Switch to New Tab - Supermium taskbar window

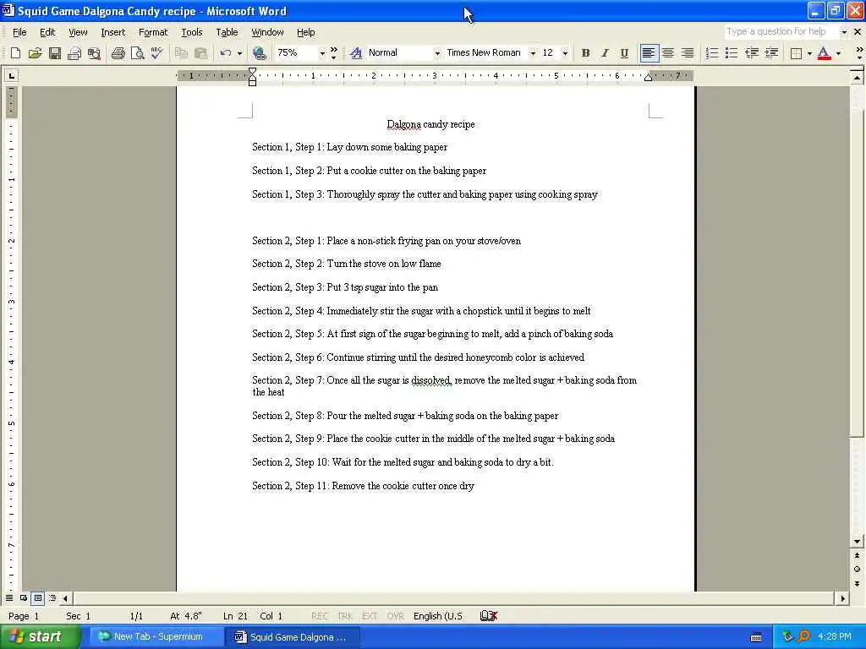[156, 636]
